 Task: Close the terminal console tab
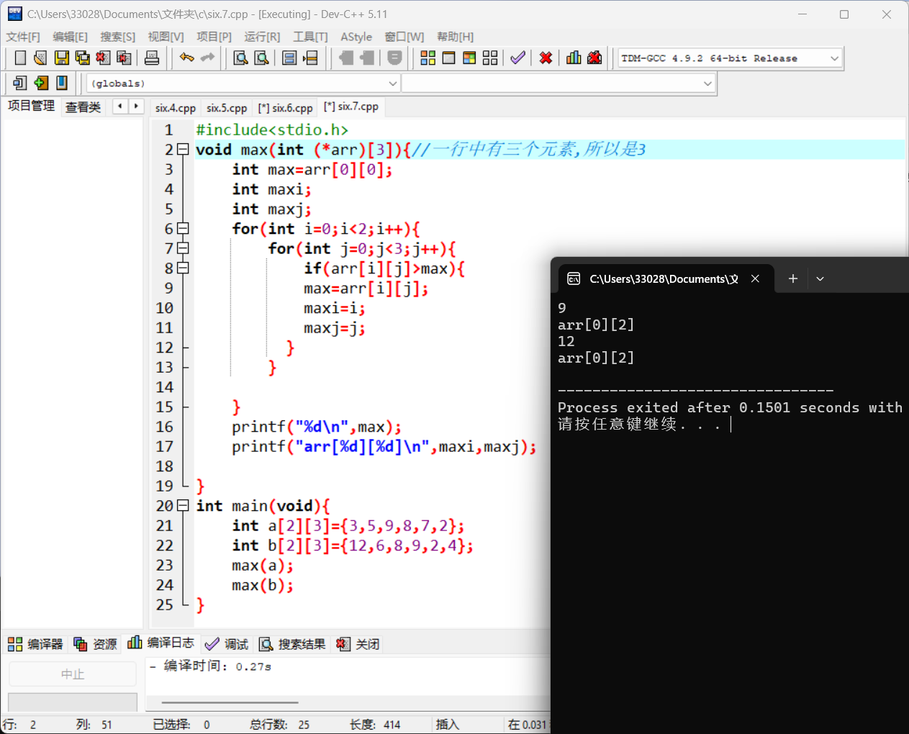point(755,278)
